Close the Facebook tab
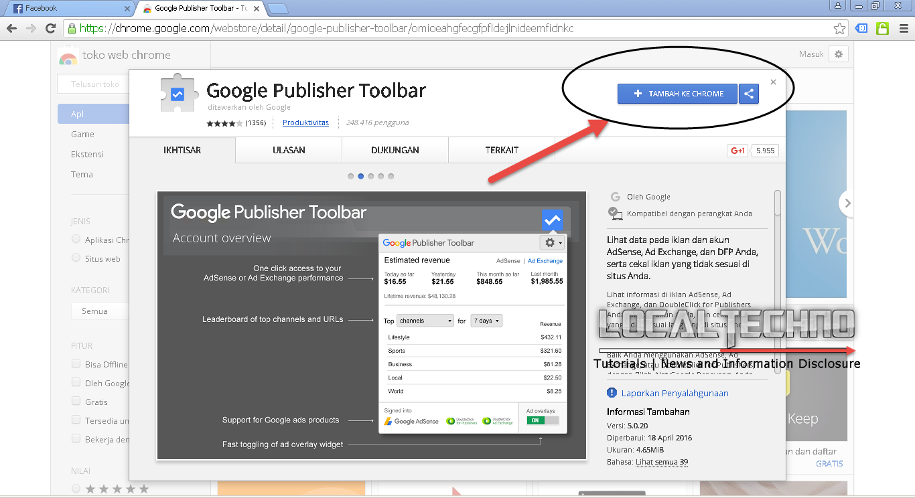This screenshot has width=915, height=498. click(x=127, y=9)
